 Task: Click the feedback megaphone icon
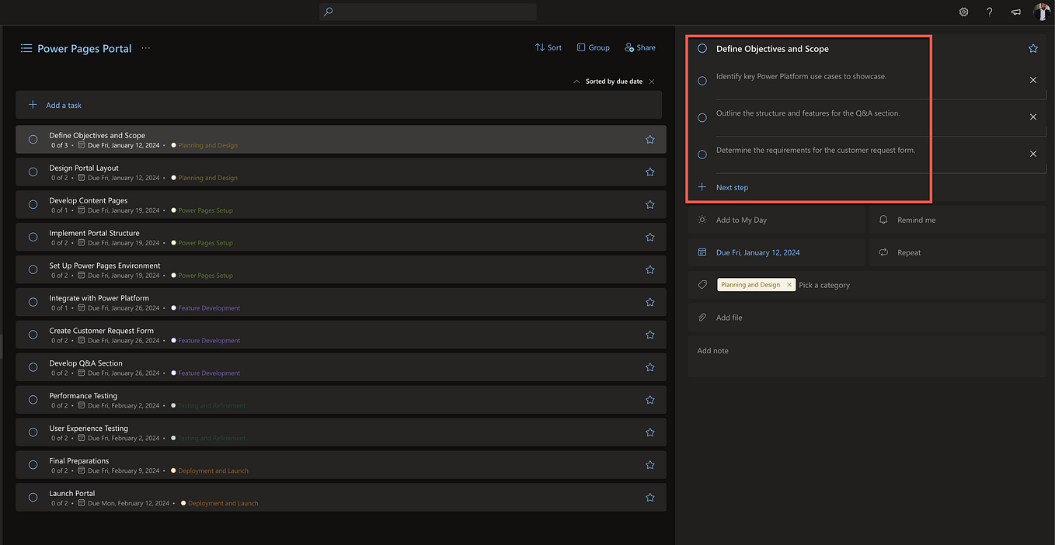pyautogui.click(x=1015, y=12)
